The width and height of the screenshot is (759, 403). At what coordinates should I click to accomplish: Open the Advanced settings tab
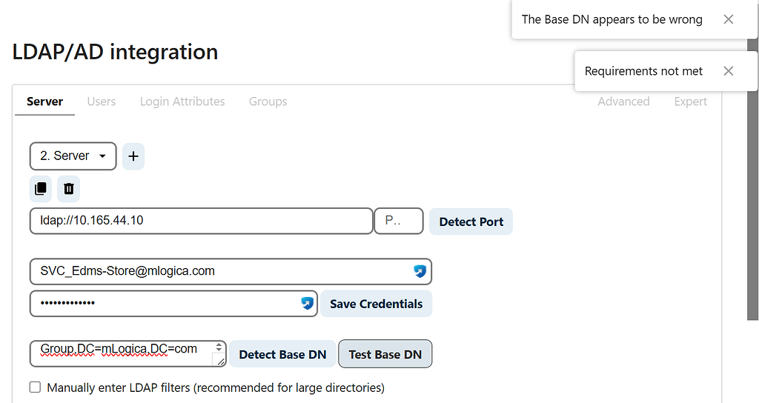pos(623,101)
